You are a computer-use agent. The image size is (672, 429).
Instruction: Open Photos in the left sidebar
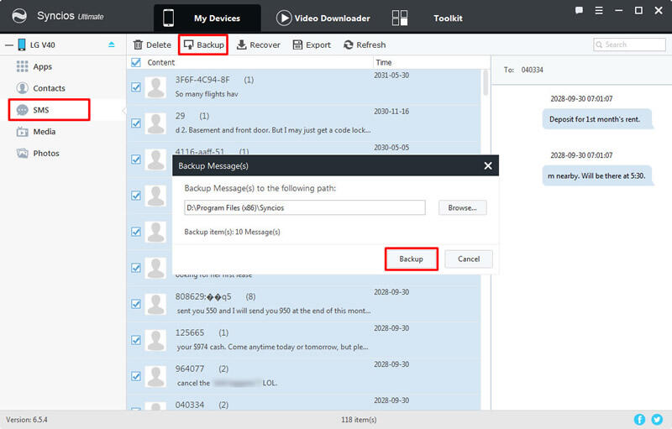(x=45, y=154)
